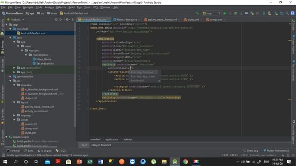Open Microsoft Word from taskbar
Screen dimensions: 296x166
(100, 162)
